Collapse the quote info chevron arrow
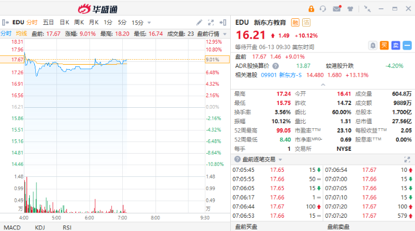This screenshot has width=415, height=231. [x=323, y=85]
